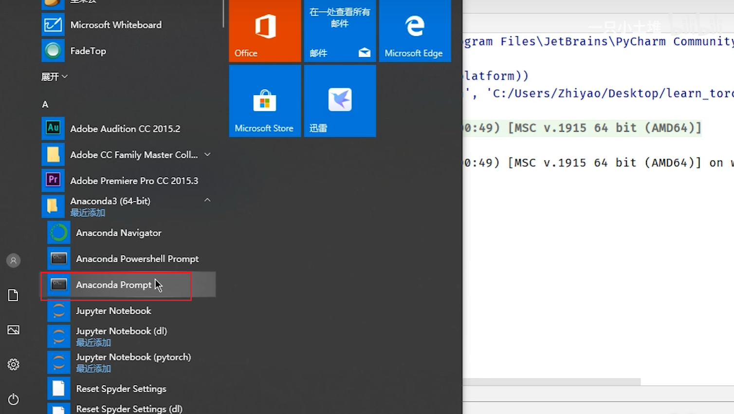Open Adobe Audition CC 2015.2 icon

click(x=53, y=129)
